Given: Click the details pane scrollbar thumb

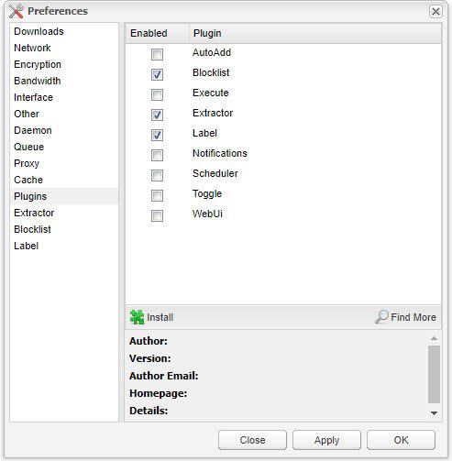Looking at the screenshot, I should (x=434, y=375).
